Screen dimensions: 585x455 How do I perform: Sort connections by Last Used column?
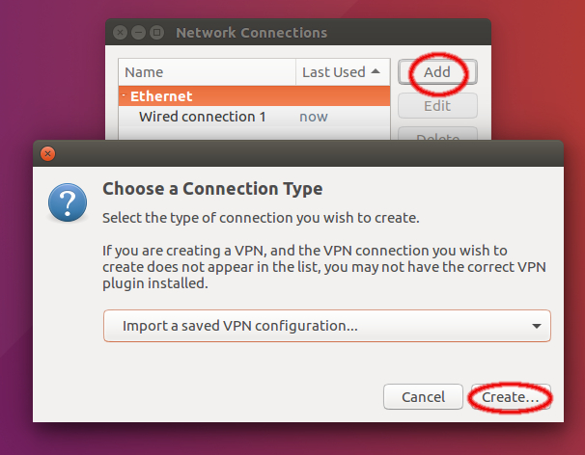point(334,72)
